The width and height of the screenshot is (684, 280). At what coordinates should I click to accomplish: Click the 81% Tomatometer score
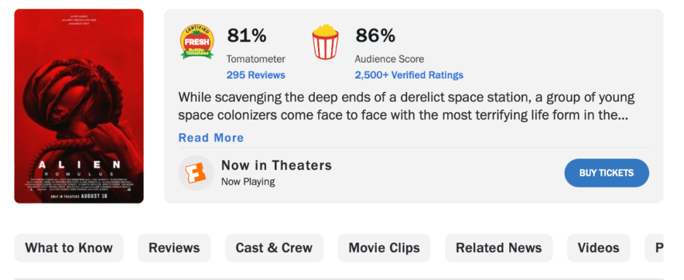click(247, 35)
